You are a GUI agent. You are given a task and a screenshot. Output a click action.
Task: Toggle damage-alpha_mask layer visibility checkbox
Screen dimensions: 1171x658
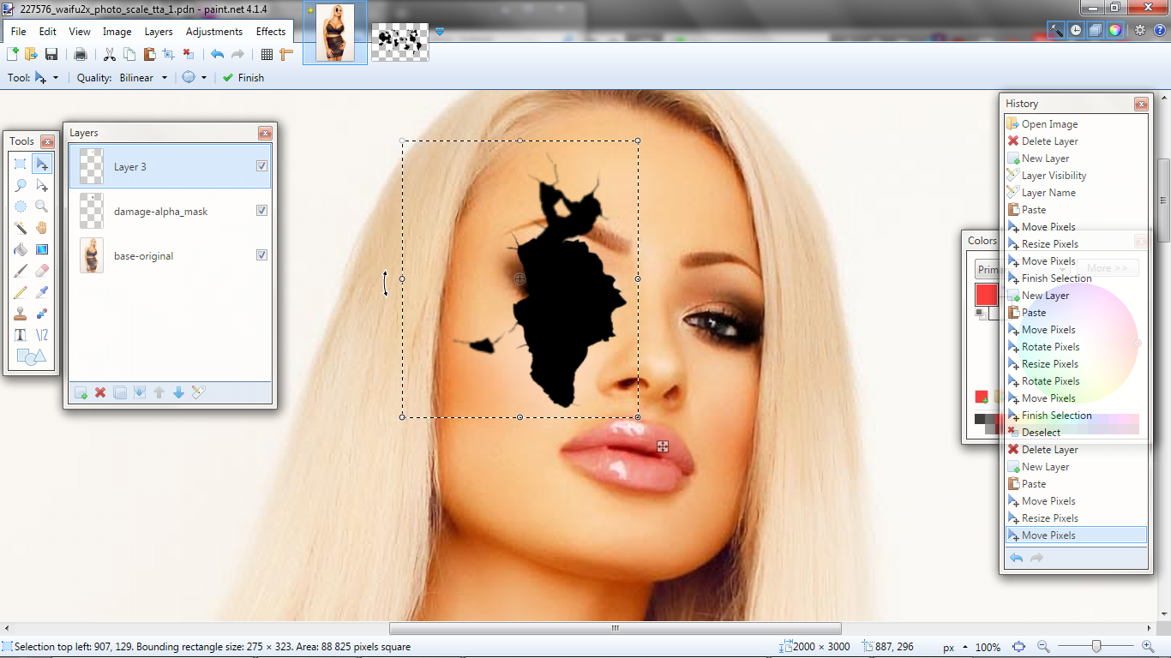[261, 211]
